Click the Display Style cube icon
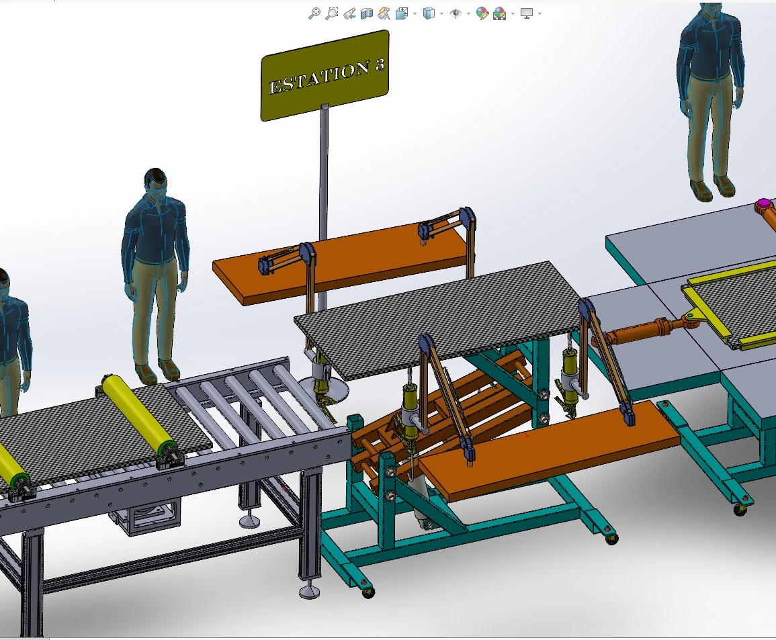The image size is (776, 640). pos(429,13)
